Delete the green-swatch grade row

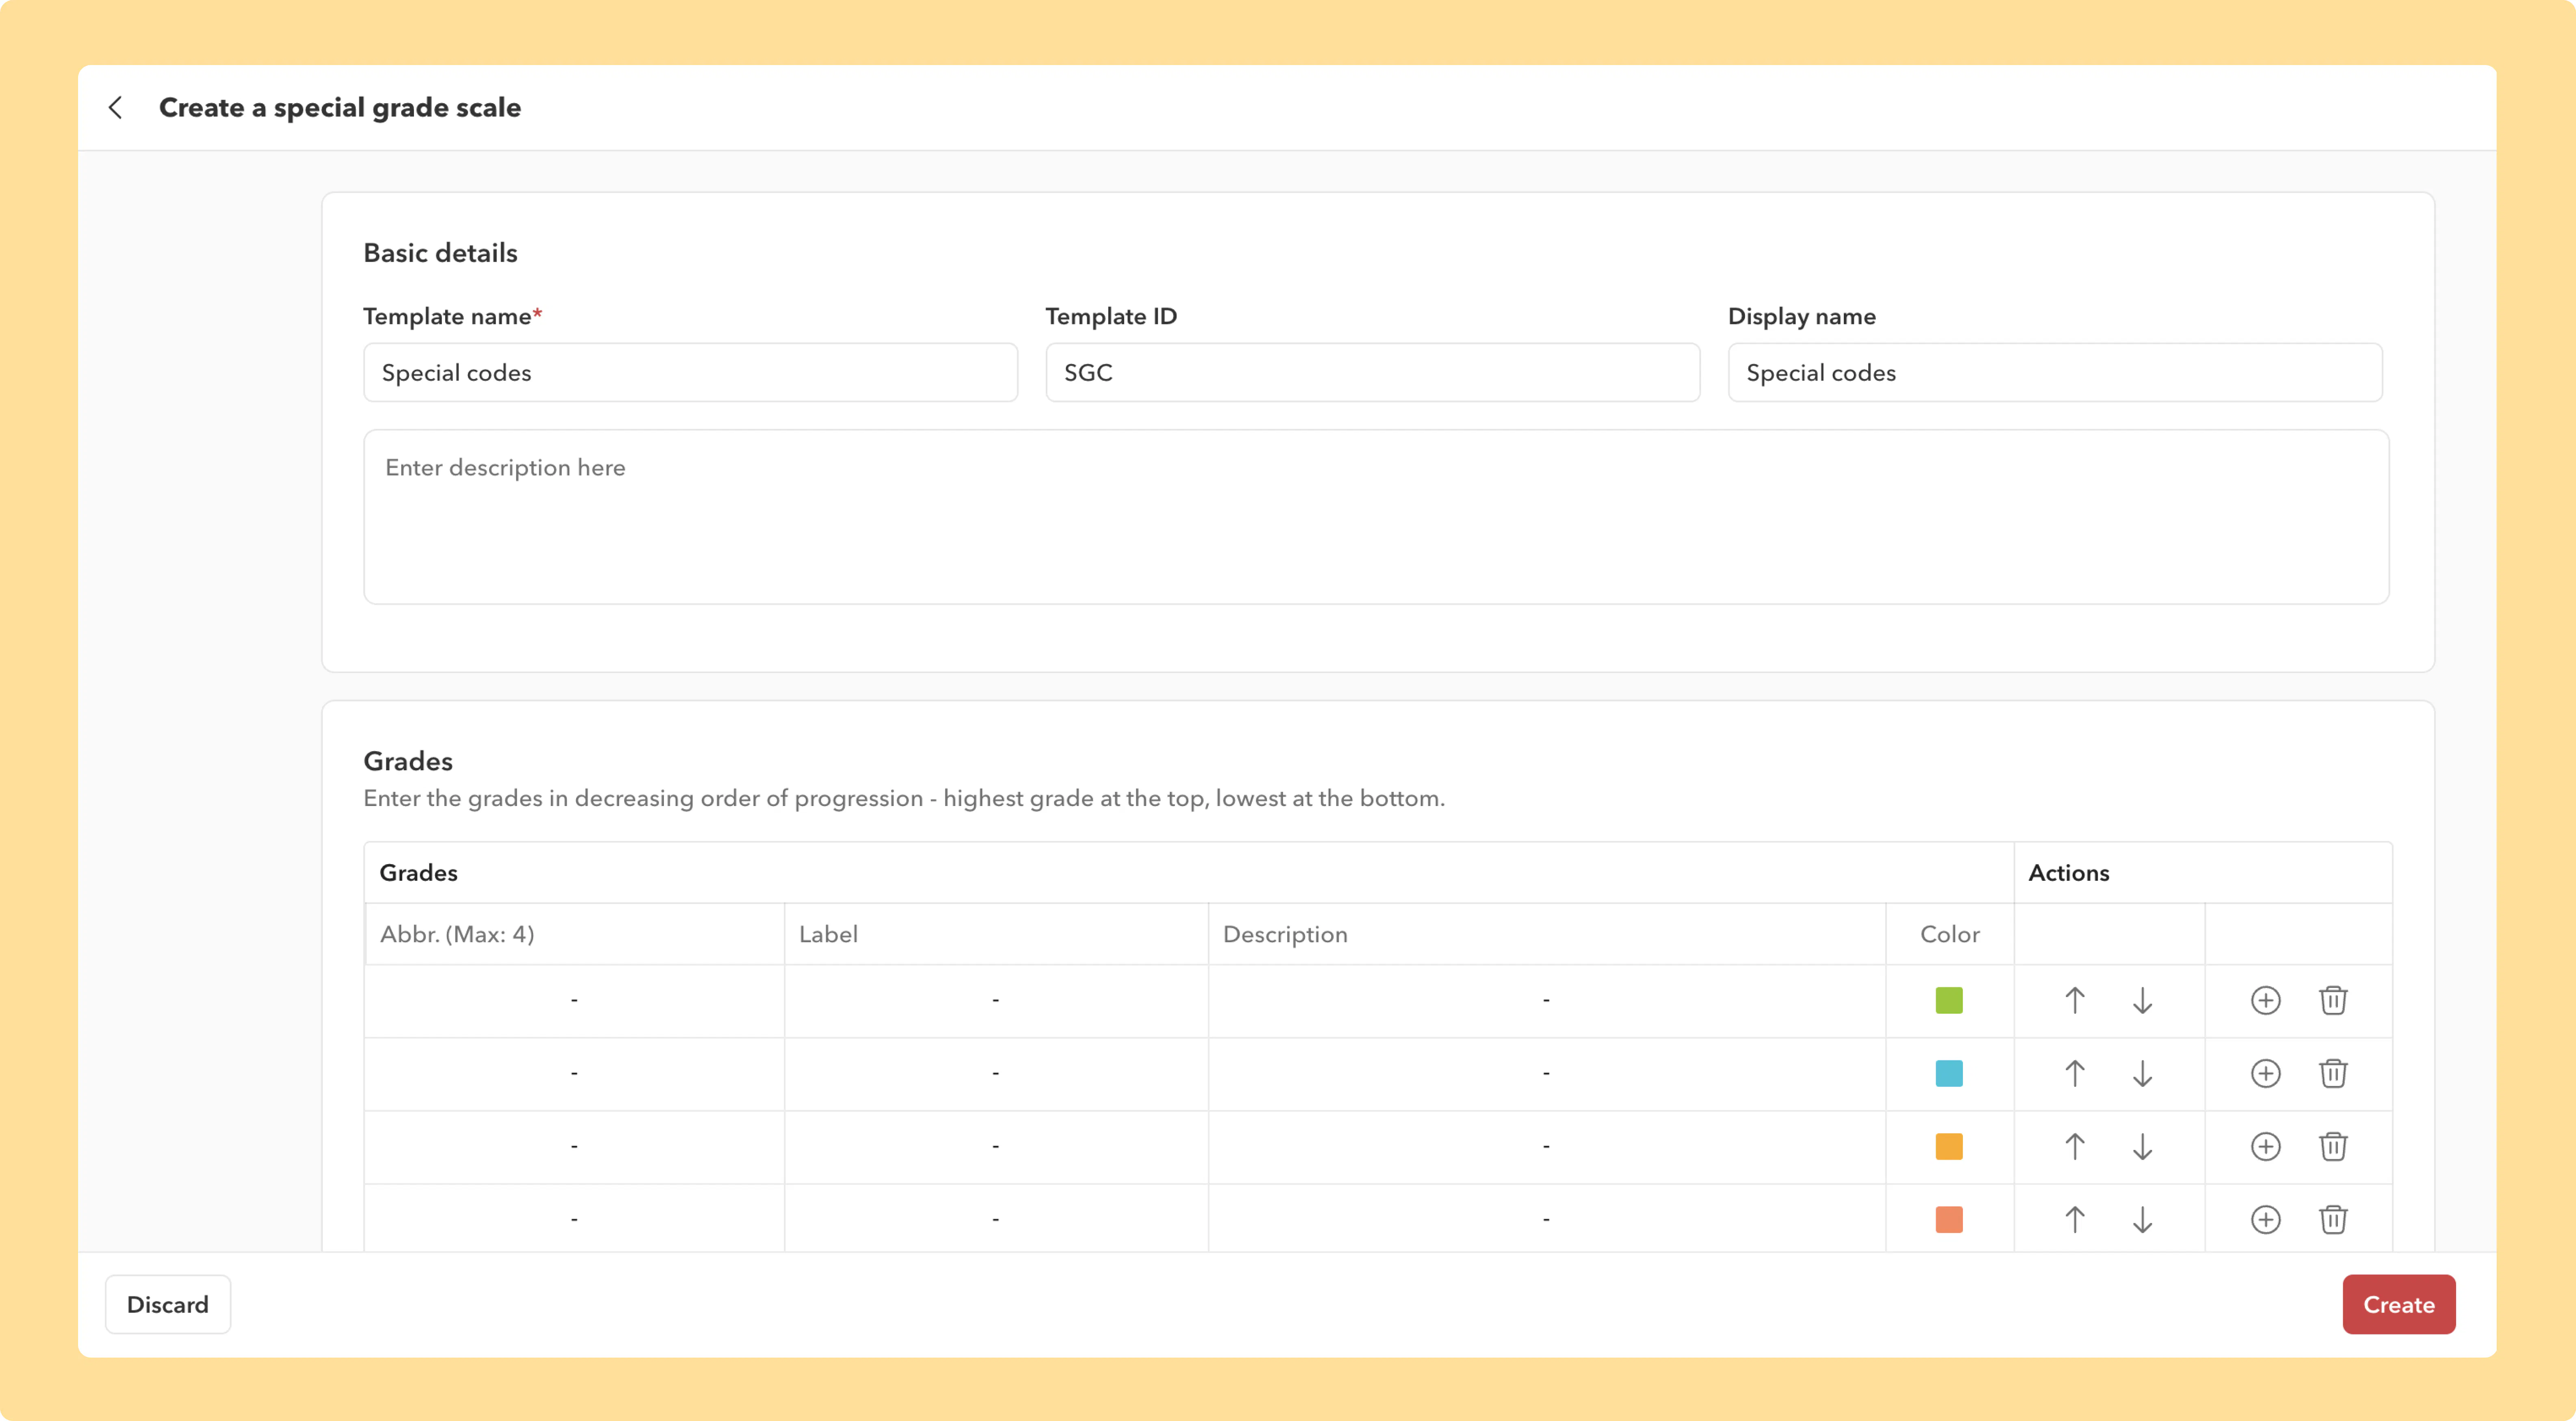(x=2333, y=1000)
